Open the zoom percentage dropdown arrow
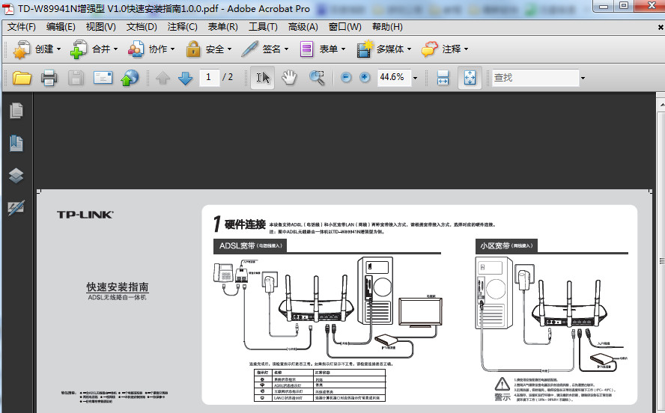The image size is (665, 413). click(415, 78)
